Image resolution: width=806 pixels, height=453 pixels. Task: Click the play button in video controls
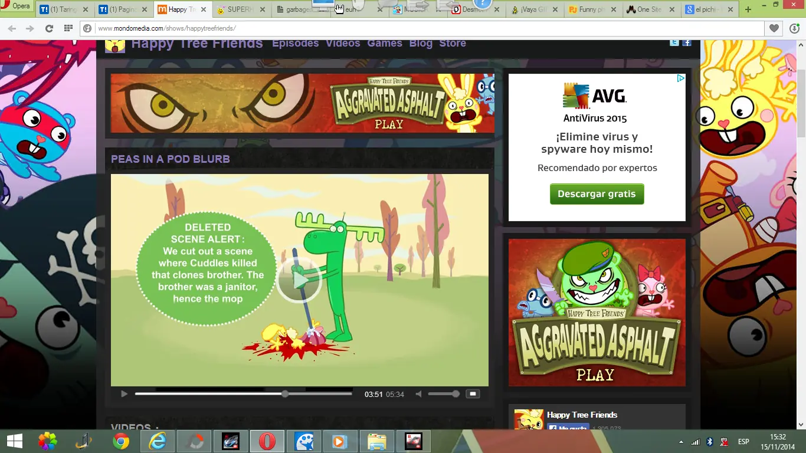click(x=124, y=394)
